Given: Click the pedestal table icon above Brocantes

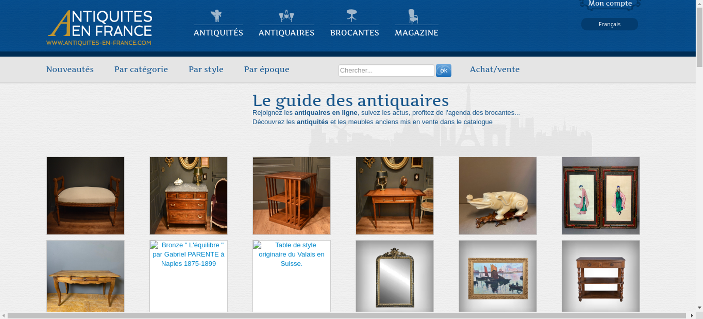Looking at the screenshot, I should pos(351,16).
